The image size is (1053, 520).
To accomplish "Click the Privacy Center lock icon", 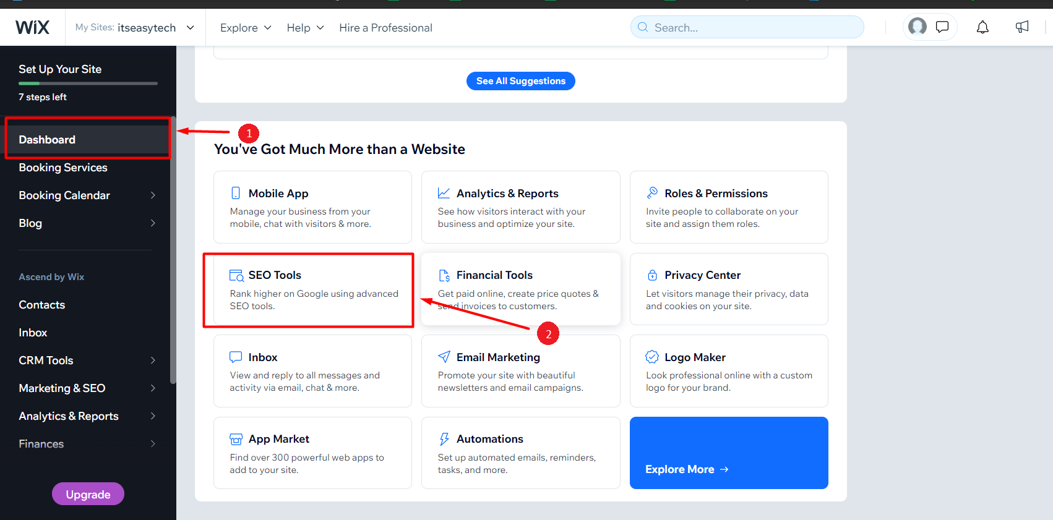I will [652, 275].
